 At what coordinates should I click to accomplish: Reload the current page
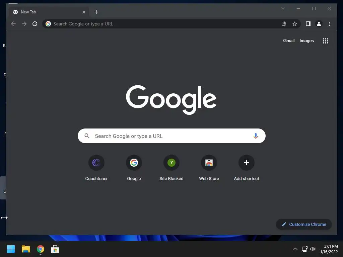coord(35,24)
